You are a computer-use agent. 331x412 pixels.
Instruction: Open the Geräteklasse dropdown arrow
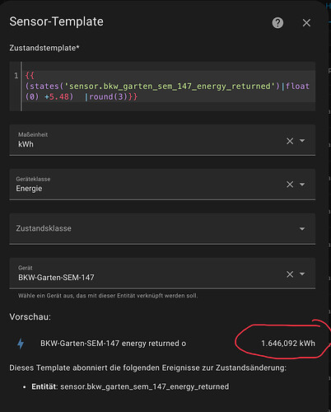302,185
